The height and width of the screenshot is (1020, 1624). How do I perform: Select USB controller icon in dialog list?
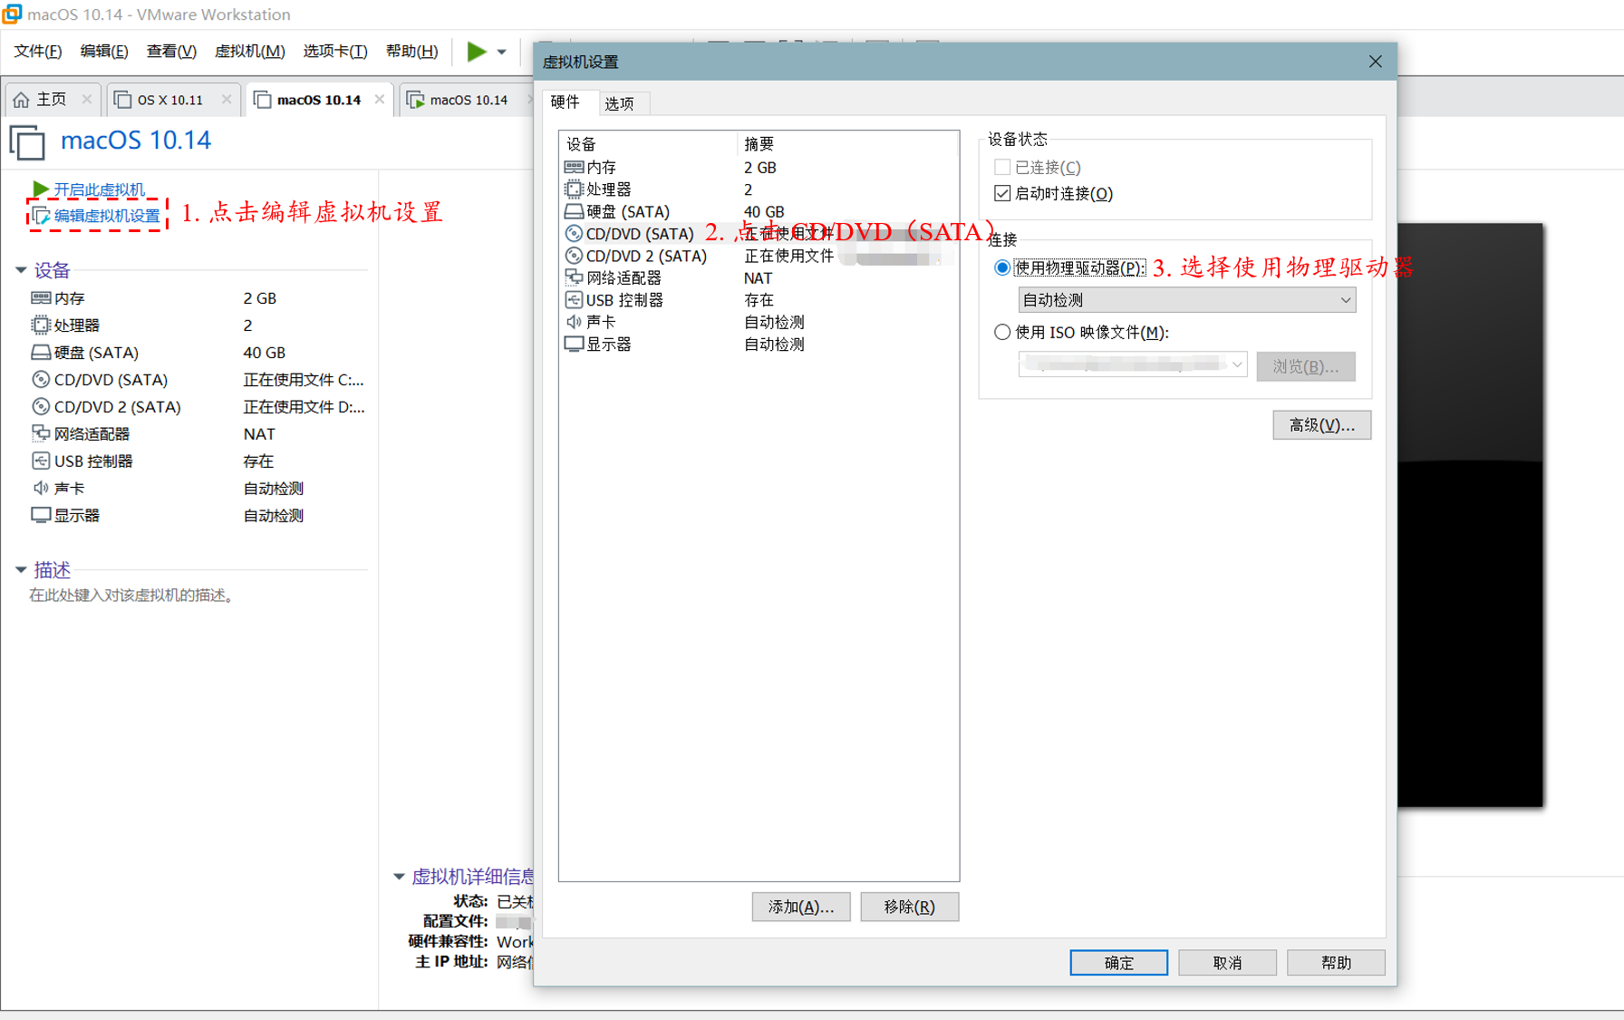click(574, 300)
